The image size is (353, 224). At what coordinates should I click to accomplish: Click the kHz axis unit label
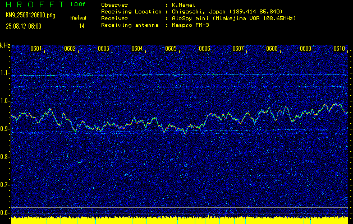(5, 45)
